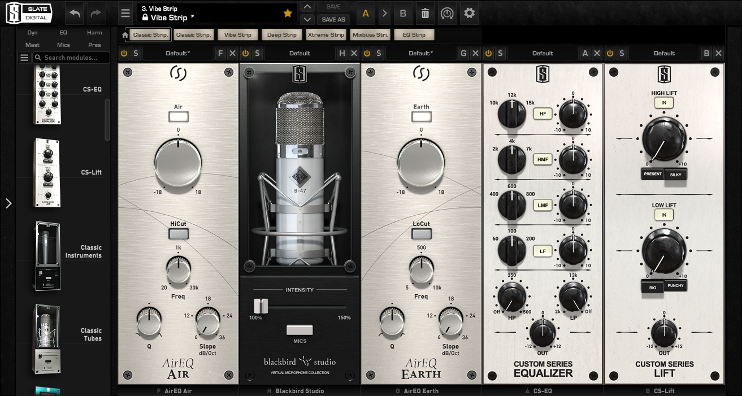Delete preset with the trash icon
The image size is (742, 396).
(x=425, y=13)
